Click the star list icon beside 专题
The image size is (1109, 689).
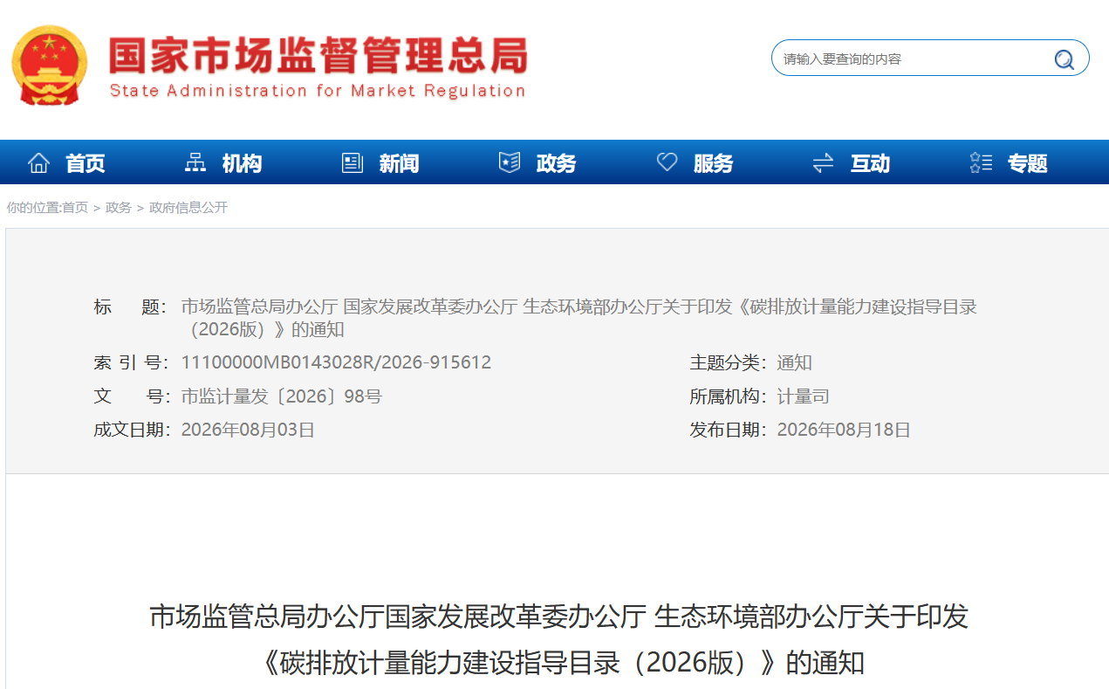pyautogui.click(x=981, y=162)
